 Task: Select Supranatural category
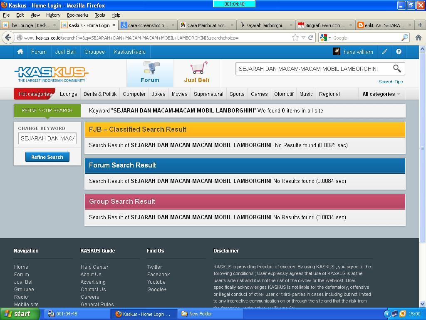click(x=208, y=94)
